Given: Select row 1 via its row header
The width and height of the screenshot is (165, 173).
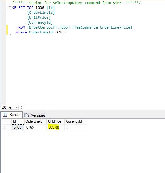Looking at the screenshot, I should [7, 127].
